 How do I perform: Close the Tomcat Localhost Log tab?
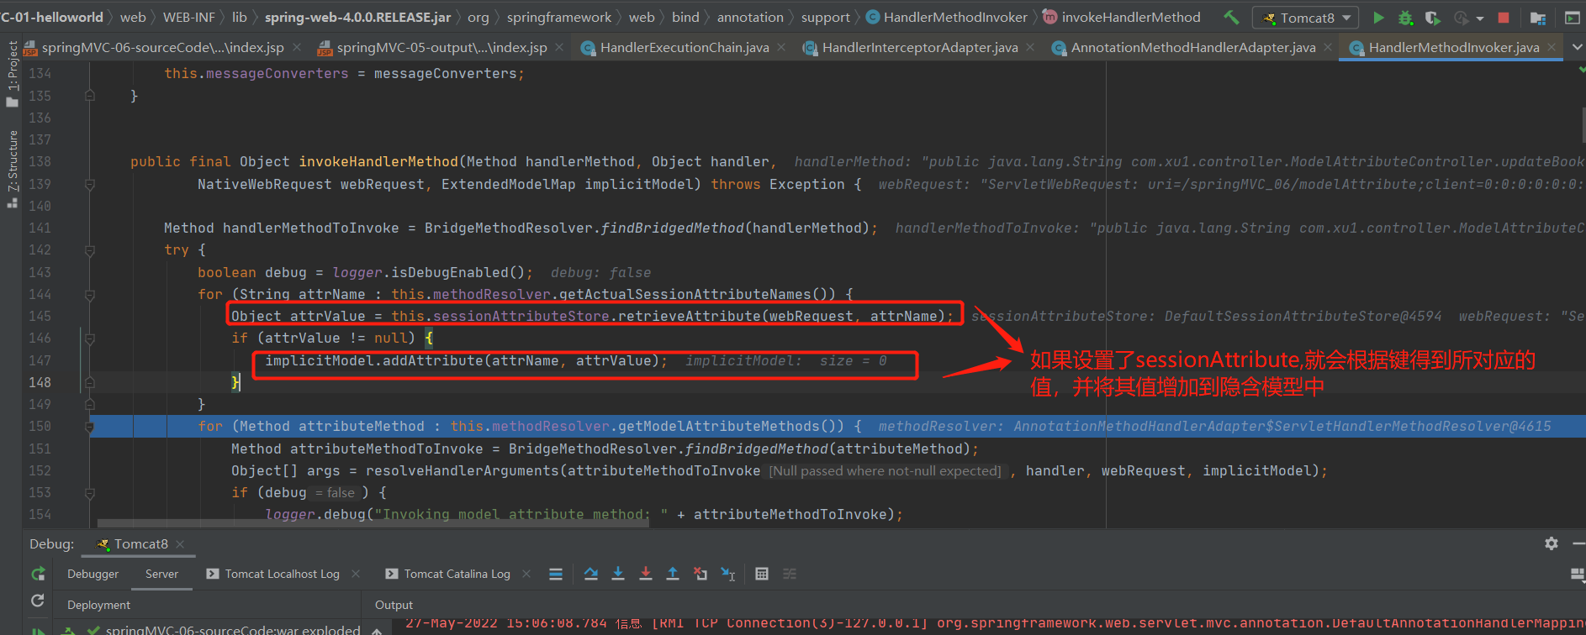click(x=356, y=574)
